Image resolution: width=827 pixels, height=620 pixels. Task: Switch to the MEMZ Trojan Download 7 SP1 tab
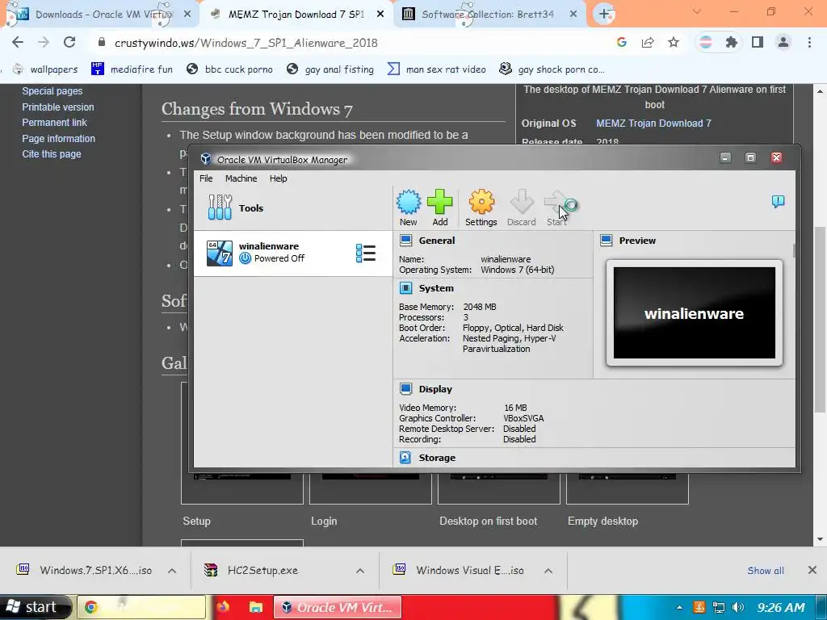click(x=296, y=15)
